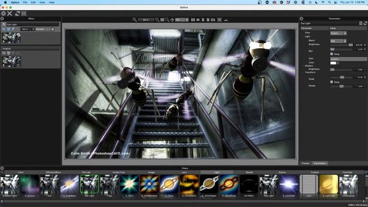Image resolution: width=368 pixels, height=207 pixels.
Task: Click the layer icon beside Eye Light name
Action: [4, 24]
